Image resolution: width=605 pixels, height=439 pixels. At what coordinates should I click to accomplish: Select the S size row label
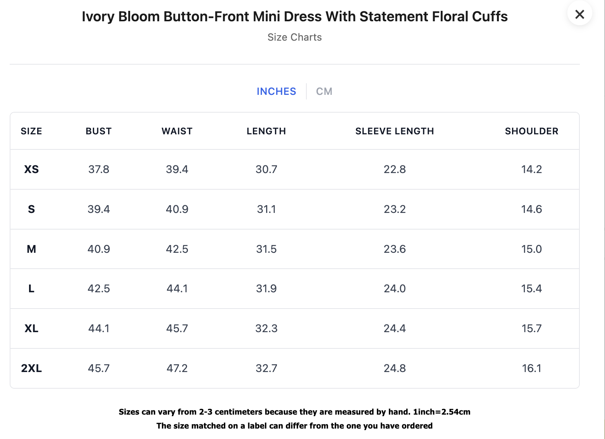tap(31, 209)
